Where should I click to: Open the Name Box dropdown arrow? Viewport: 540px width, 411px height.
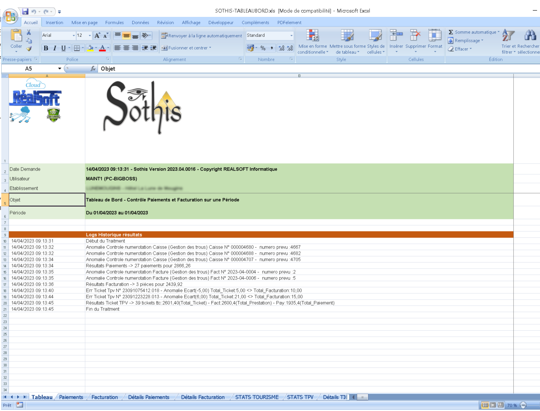click(60, 68)
